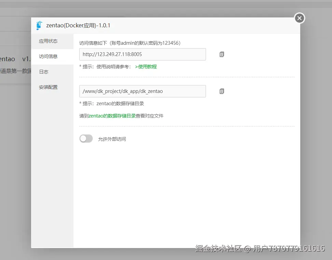
Task: Click the 提示：zentao的数据存储目录 hint text
Action: pyautogui.click(x=112, y=104)
